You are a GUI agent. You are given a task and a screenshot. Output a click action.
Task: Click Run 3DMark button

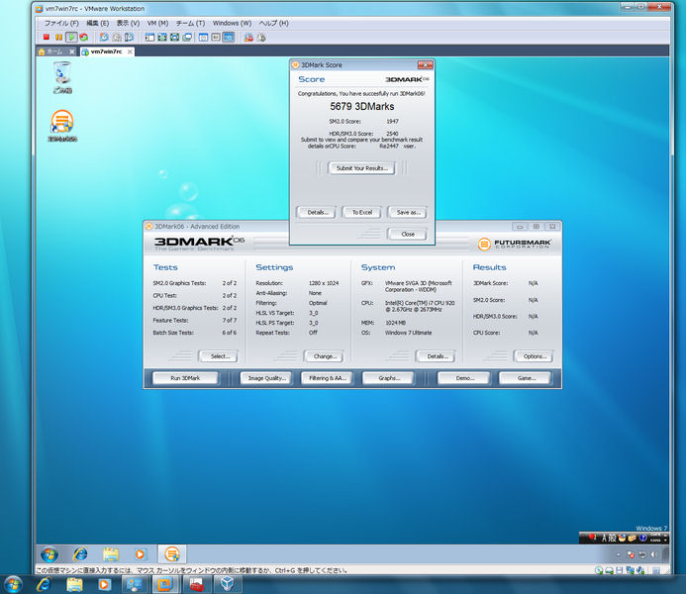pos(185,378)
